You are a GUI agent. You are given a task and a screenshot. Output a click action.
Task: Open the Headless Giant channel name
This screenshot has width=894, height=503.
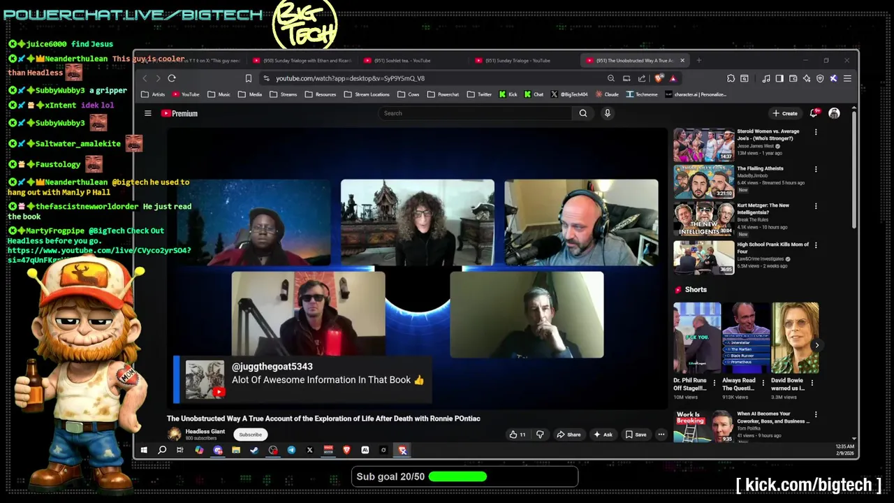(205, 432)
